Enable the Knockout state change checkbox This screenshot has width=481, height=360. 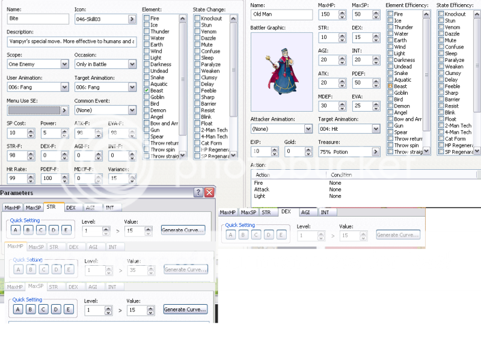pos(197,19)
